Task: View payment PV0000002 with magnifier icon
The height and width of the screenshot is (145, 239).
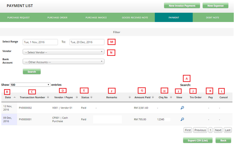Action: [182, 108]
